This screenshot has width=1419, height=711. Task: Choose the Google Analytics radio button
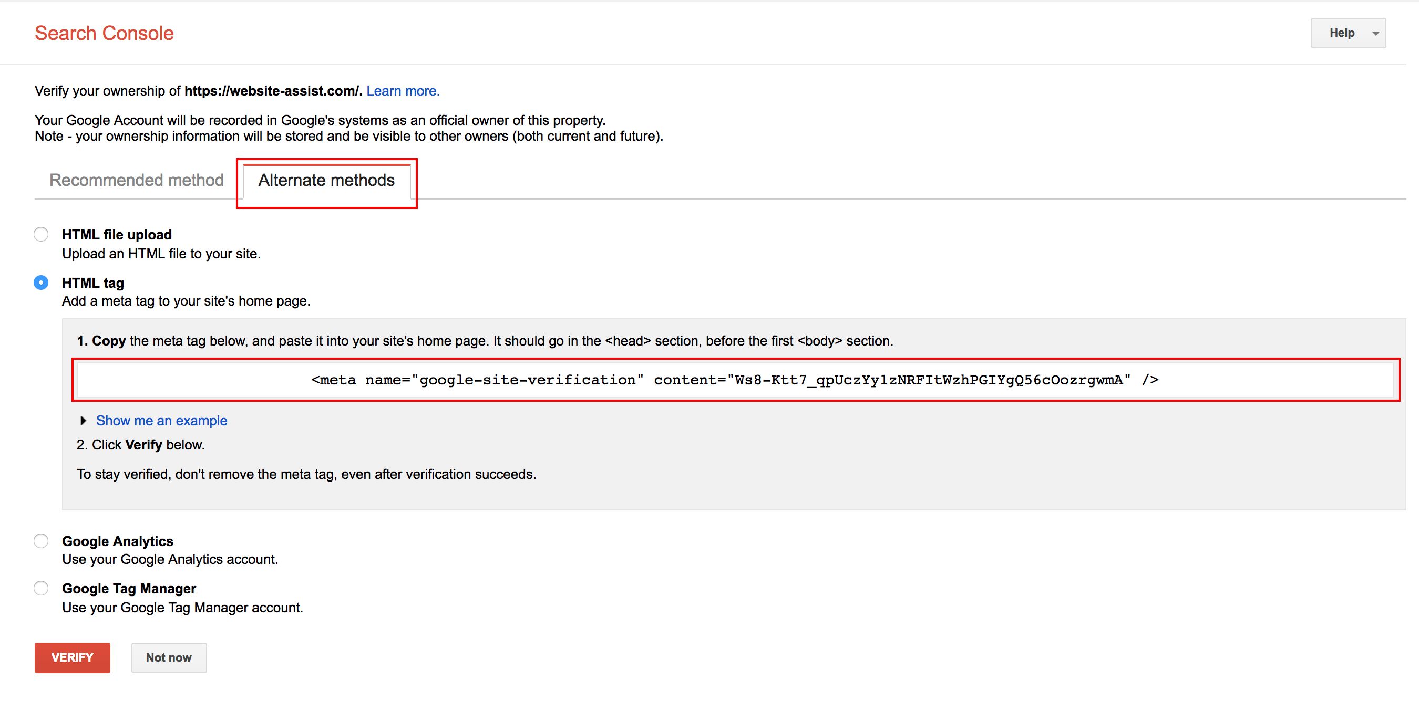point(41,541)
